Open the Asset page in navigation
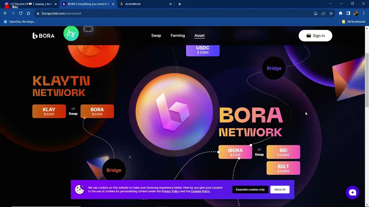 pyautogui.click(x=199, y=36)
